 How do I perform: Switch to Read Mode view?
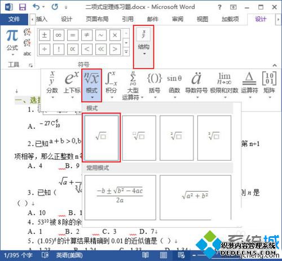click(146, 255)
